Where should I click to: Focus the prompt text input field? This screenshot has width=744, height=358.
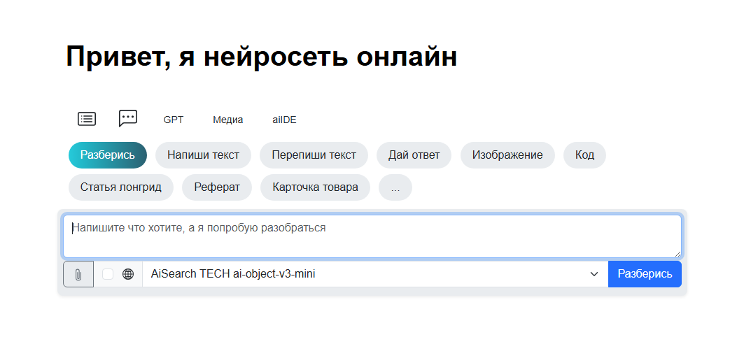click(371, 236)
